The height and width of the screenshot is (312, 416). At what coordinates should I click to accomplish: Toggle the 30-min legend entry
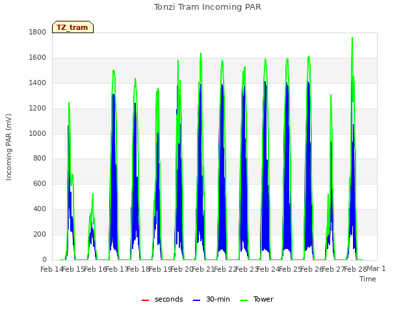(211, 299)
